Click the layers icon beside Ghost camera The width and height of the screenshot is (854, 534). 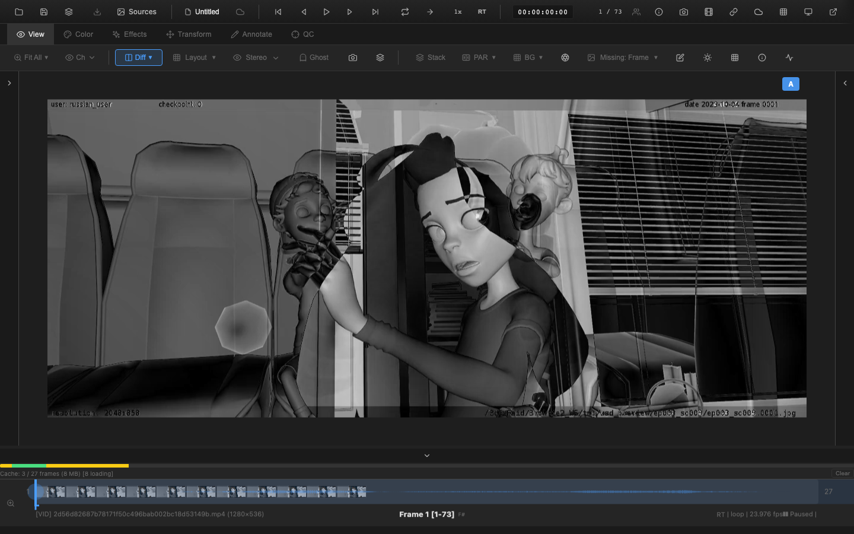(x=380, y=58)
